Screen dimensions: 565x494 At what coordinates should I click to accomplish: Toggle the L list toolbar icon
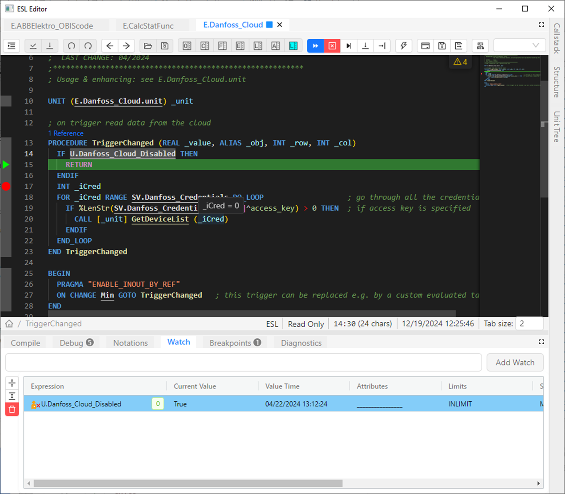pos(258,46)
